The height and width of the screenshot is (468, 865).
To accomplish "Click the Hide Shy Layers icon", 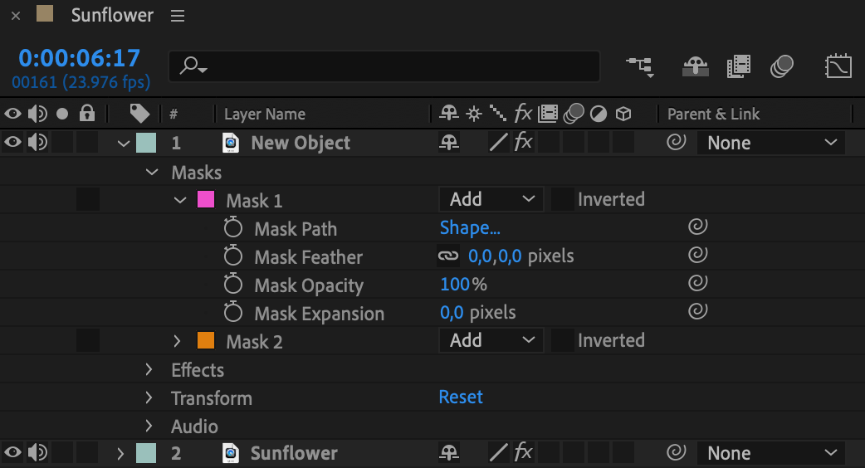I will (695, 66).
